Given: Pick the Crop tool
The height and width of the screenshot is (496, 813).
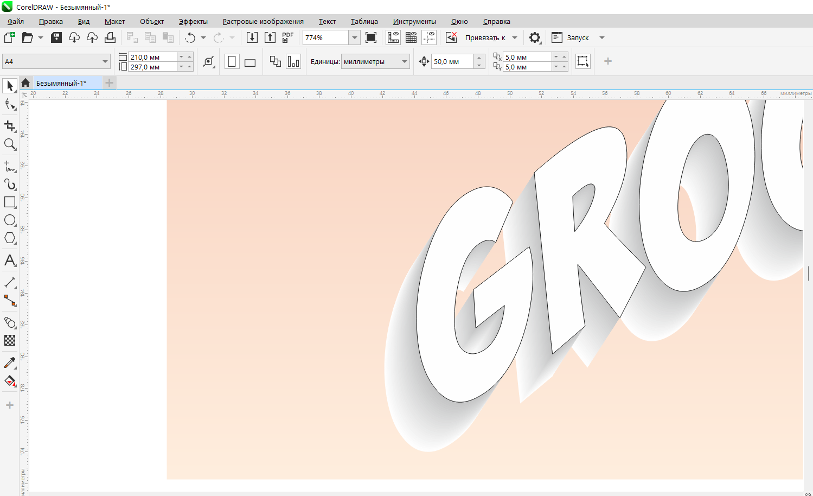Looking at the screenshot, I should pos(10,126).
